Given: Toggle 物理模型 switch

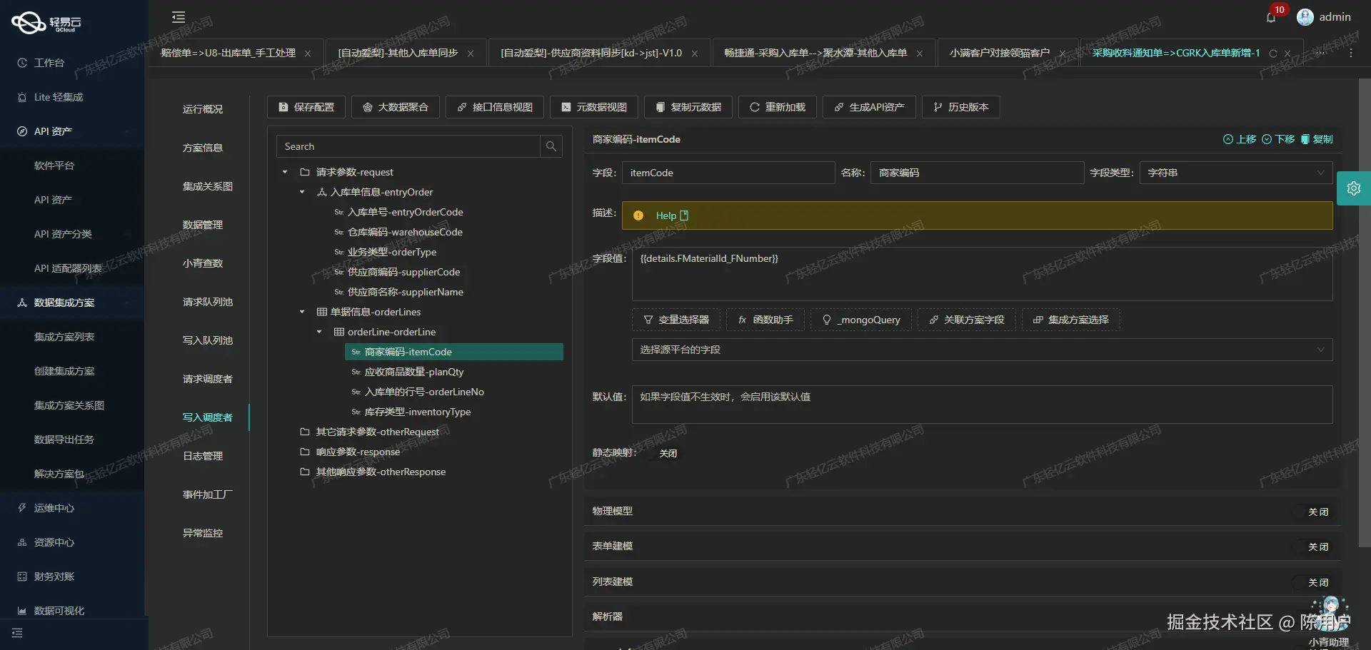Looking at the screenshot, I should pos(1312,512).
